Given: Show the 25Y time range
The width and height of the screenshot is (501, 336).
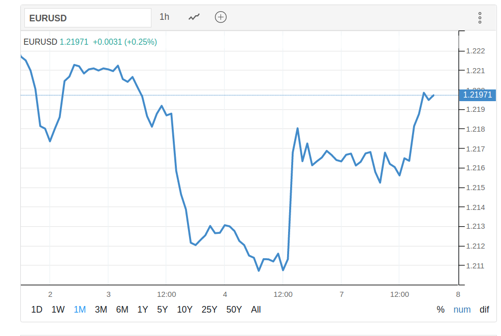Looking at the screenshot, I should (209, 310).
